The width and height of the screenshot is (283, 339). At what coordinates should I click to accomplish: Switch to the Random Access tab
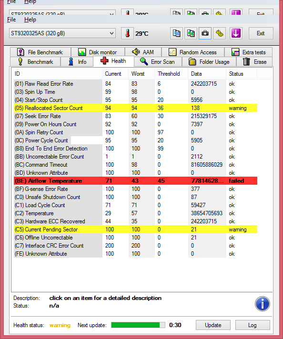pos(193,52)
